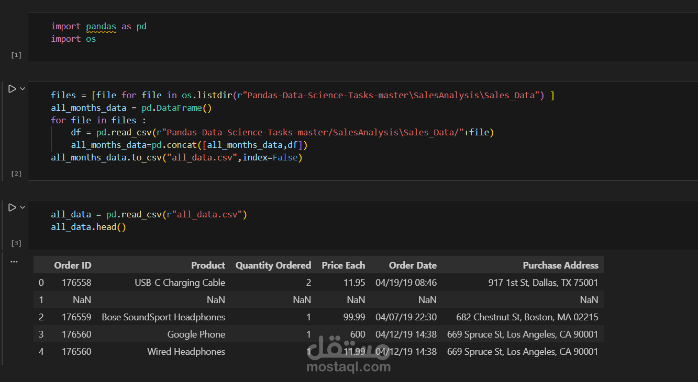This screenshot has height=382, width=698.
Task: Expand run options for the all_data.head() cell
Action: 23,208
